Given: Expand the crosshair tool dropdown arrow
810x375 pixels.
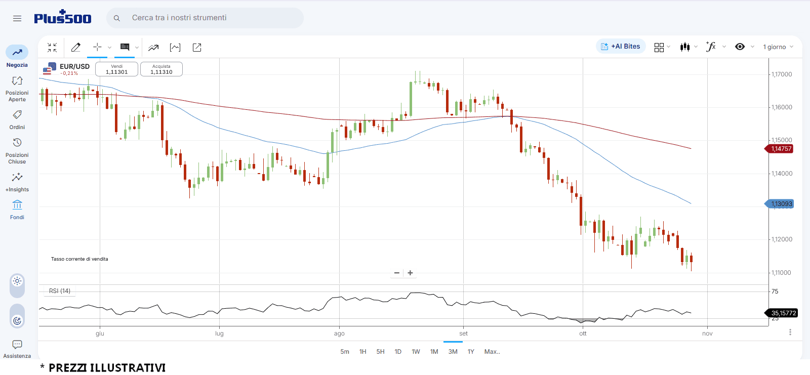Looking at the screenshot, I should pyautogui.click(x=109, y=48).
